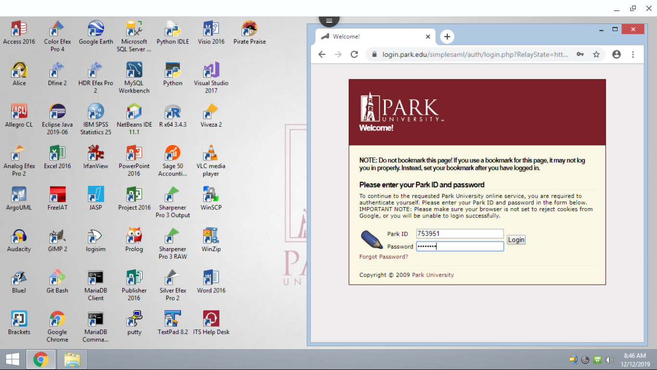Select the Visual Studio 2017 shortcut

point(211,78)
